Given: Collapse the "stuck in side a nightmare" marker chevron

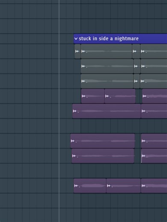Looking at the screenshot, I should (76, 38).
